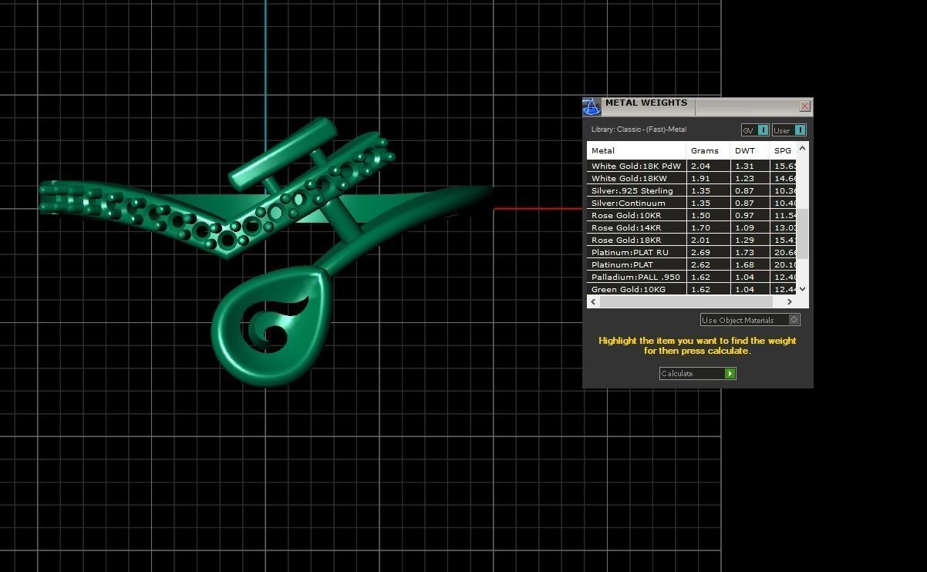Click the vertical scrollbar thumb in metal list
This screenshot has width=927, height=572.
pos(803,234)
